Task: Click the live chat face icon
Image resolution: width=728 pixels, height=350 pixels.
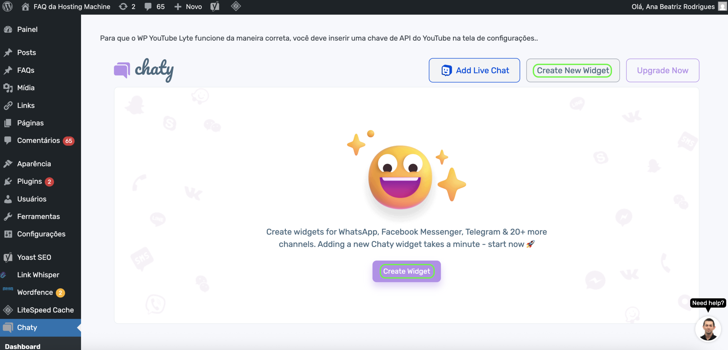Action: (x=446, y=70)
